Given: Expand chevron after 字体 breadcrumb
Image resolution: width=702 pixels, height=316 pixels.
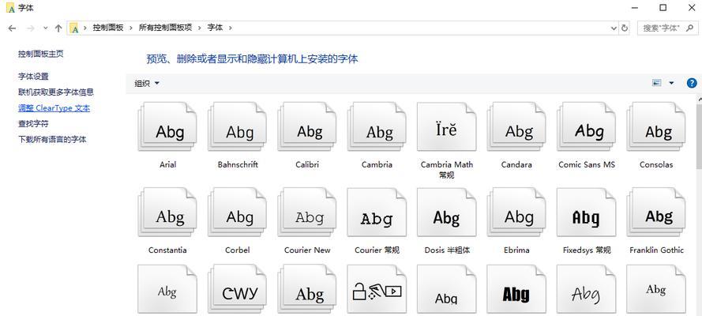Looking at the screenshot, I should point(230,28).
